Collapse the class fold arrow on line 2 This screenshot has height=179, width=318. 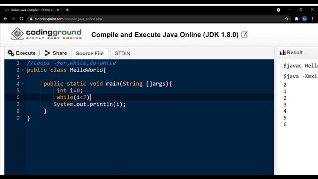coord(22,70)
